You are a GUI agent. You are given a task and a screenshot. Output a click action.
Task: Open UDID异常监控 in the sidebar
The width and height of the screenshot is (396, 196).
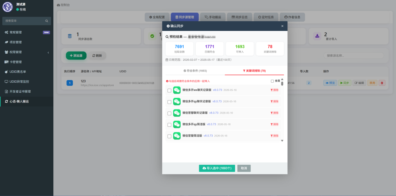(x=27, y=82)
